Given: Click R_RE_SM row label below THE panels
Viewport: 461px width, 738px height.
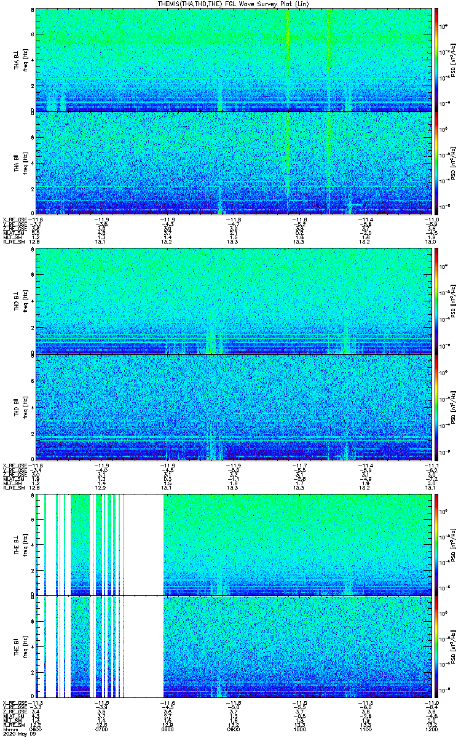Looking at the screenshot, I should (14, 724).
